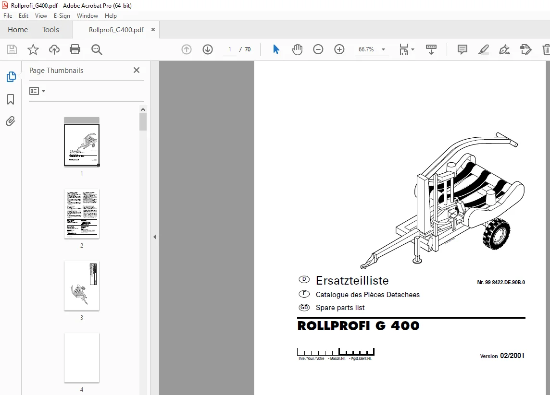Click the 'Catalogue des Pièces Detachees' text
This screenshot has height=395, width=550.
click(x=368, y=295)
